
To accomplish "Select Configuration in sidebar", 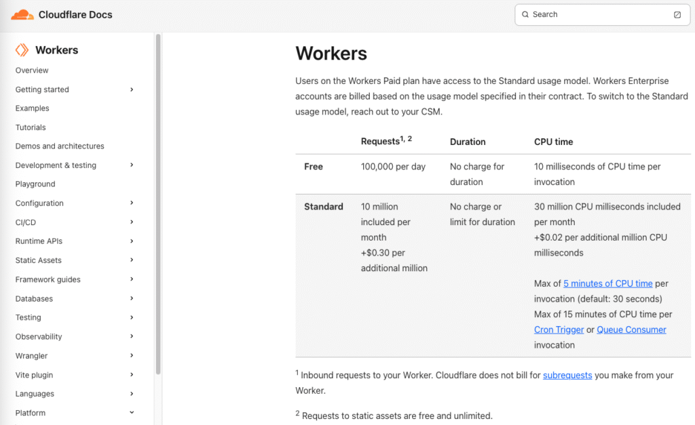I will (39, 203).
